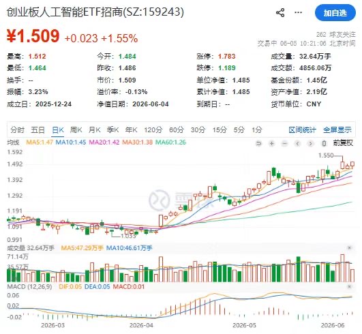
Task: Click the volume MA5:47.29万手 label
Action: pyautogui.click(x=82, y=248)
